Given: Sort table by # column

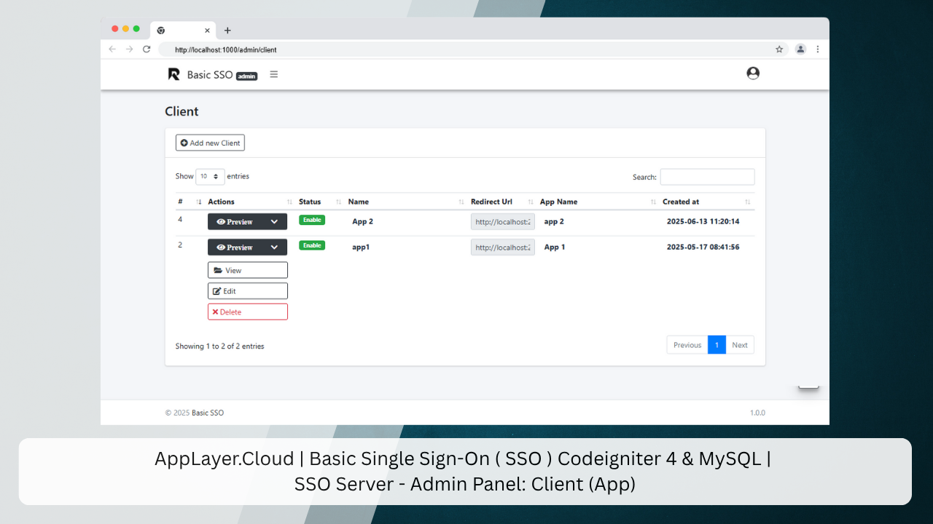Looking at the screenshot, I should click(190, 202).
